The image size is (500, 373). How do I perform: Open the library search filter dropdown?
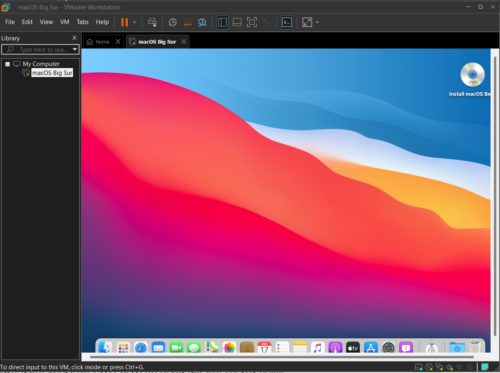[75, 49]
